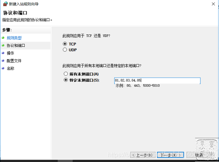The image size is (219, 162).
Task: Select the 协议和端口 step in sidebar
Action: click(16, 45)
